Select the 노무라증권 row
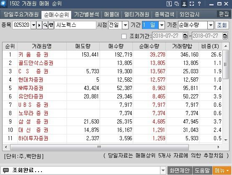Viewport: 232px width, 175px height. (x=112, y=113)
